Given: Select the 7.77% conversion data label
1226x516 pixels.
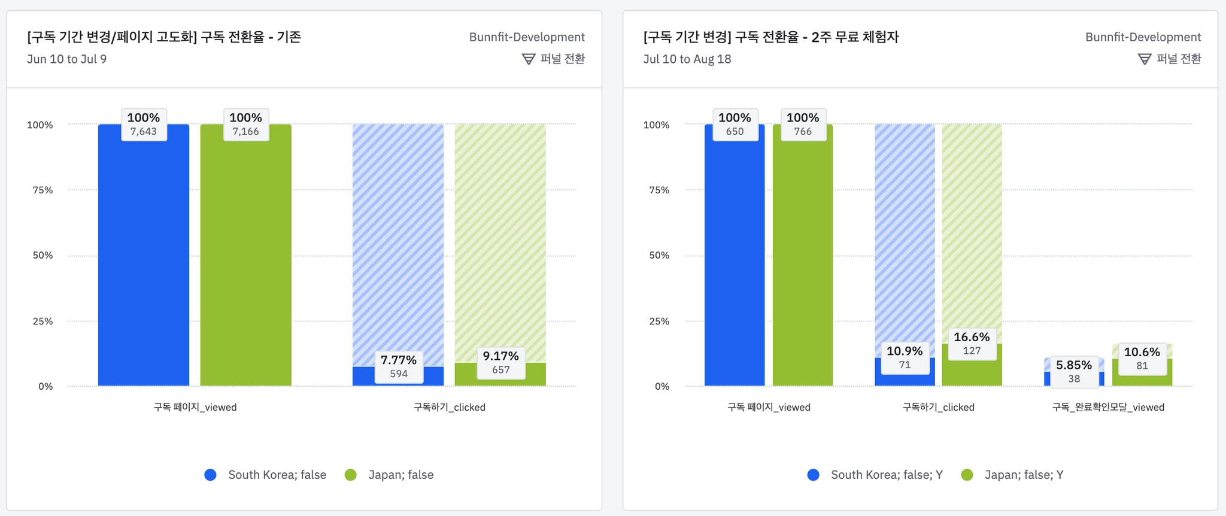Looking at the screenshot, I should [399, 366].
